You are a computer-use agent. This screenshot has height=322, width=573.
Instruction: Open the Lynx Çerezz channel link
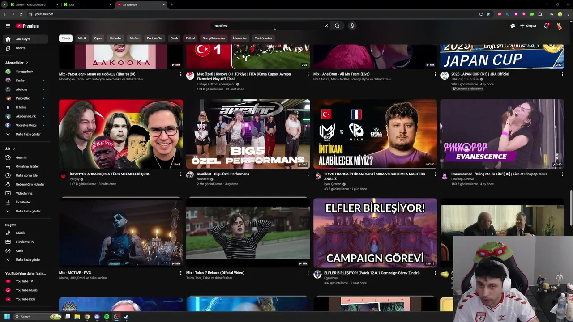[x=332, y=184]
